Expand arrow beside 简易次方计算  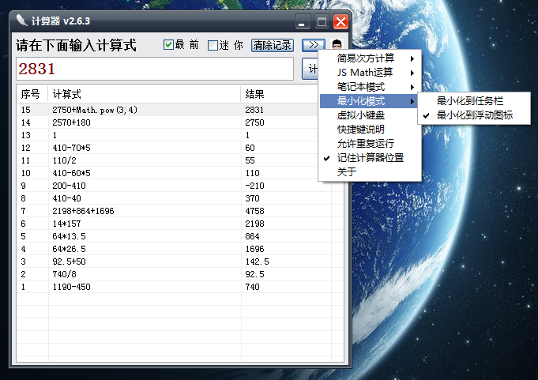[412, 58]
